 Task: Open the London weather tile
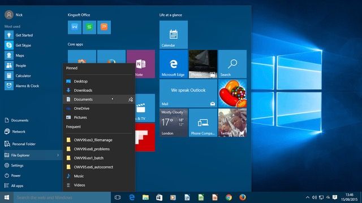[174, 123]
